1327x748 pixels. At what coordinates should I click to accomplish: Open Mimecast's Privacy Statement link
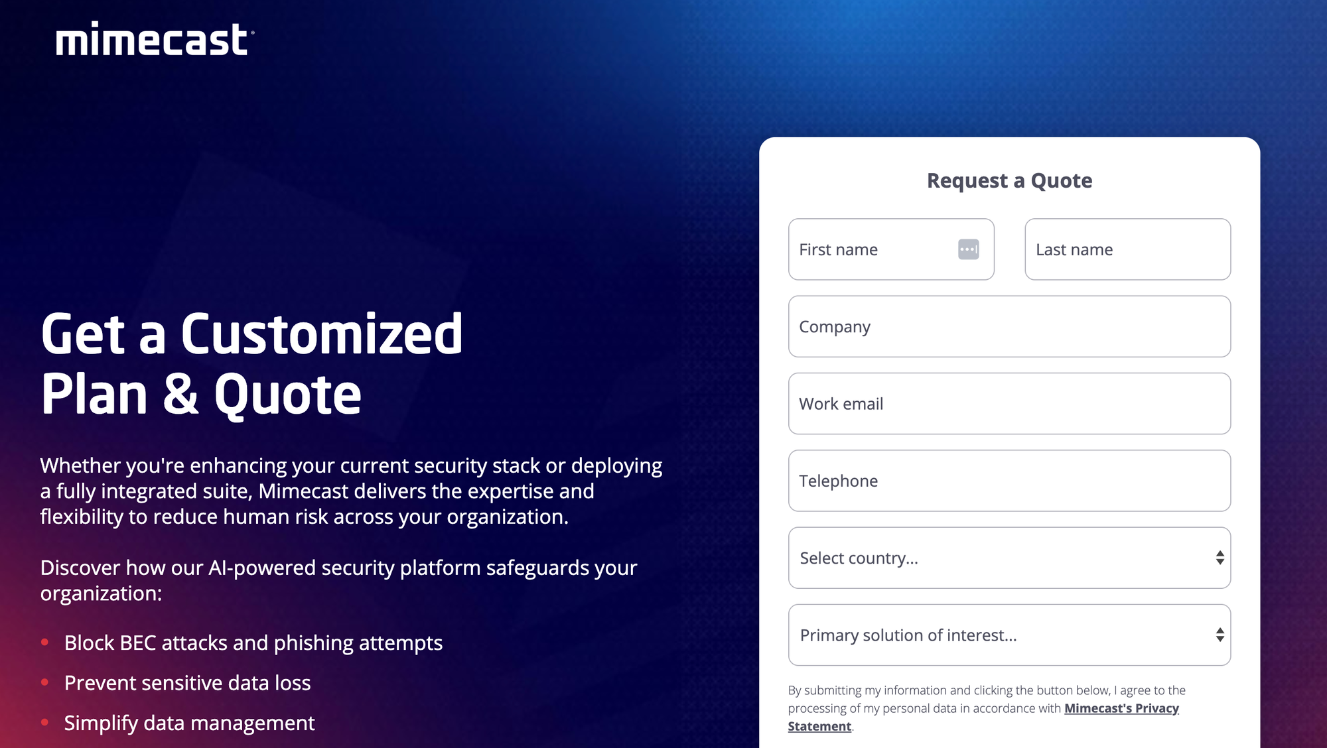[x=1121, y=708]
